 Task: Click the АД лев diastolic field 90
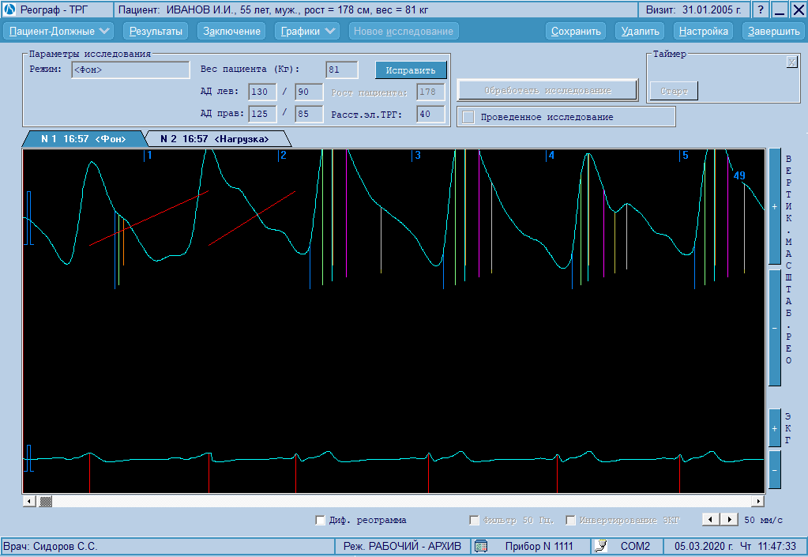(x=309, y=92)
